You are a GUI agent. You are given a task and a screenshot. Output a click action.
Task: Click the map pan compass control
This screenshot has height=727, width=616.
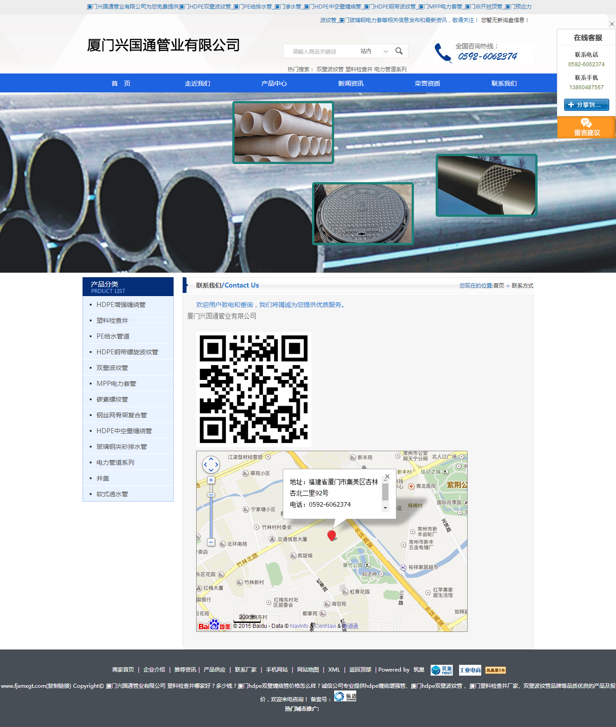211,464
